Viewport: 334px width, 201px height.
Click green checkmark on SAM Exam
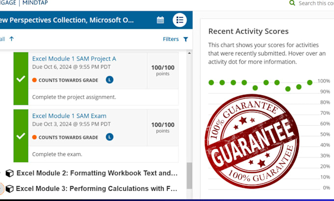[21, 136]
